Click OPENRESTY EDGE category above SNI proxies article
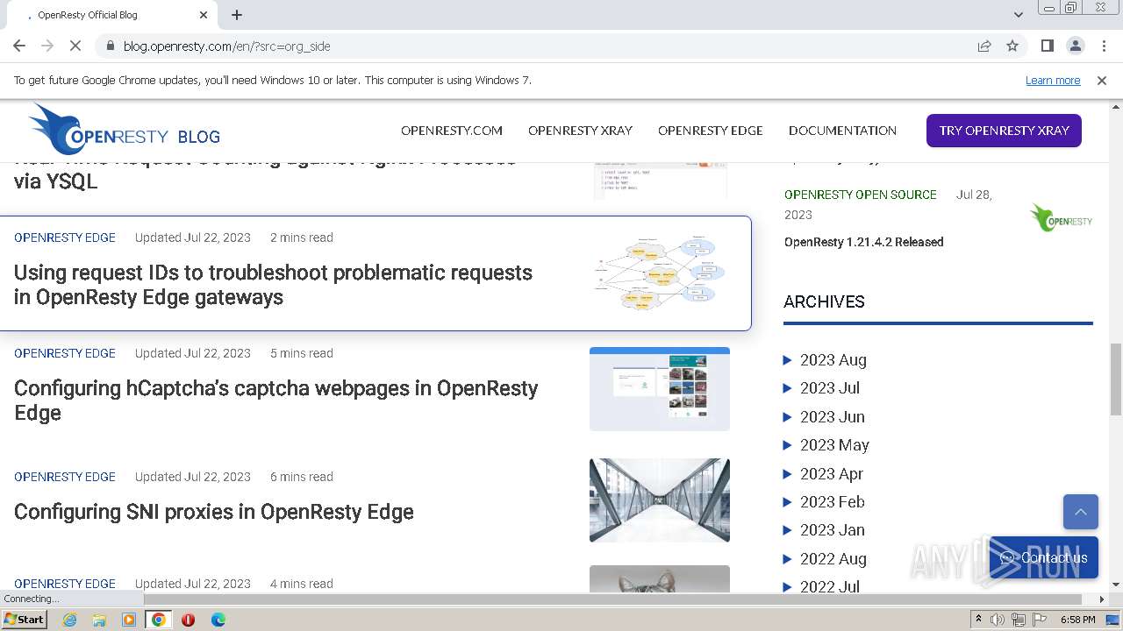1123x631 pixels. [65, 477]
